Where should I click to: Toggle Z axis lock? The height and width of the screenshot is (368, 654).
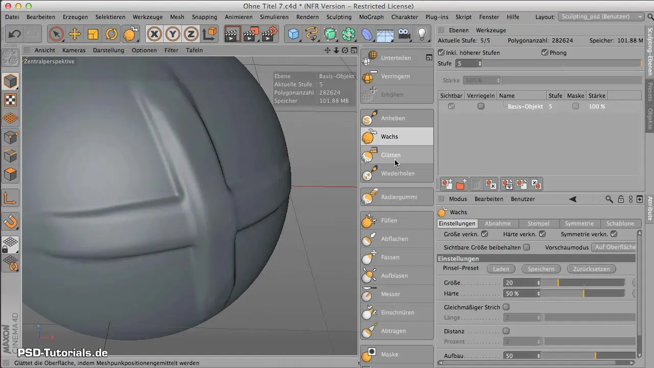(x=192, y=34)
